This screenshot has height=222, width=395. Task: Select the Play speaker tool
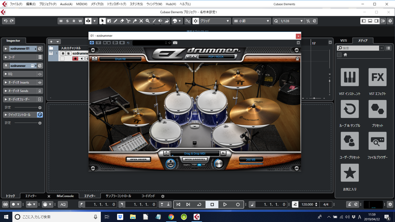click(x=160, y=21)
